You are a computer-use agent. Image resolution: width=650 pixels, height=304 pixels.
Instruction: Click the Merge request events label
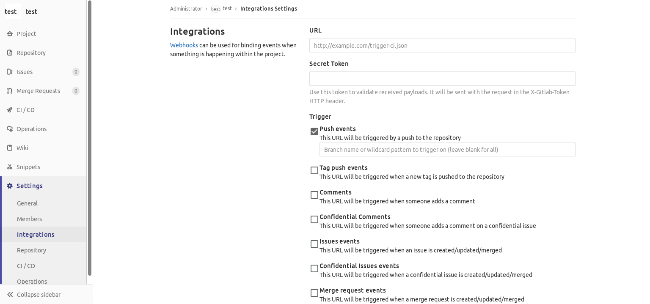(x=353, y=290)
